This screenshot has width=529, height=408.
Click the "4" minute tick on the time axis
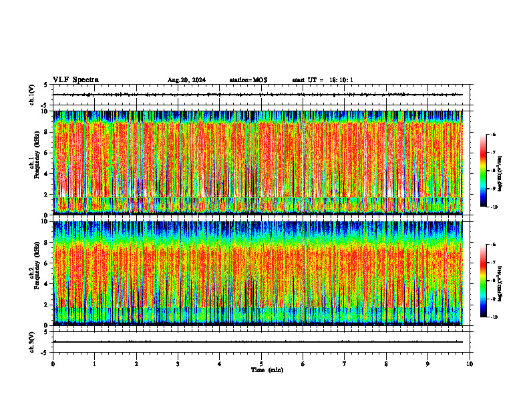[220, 364]
